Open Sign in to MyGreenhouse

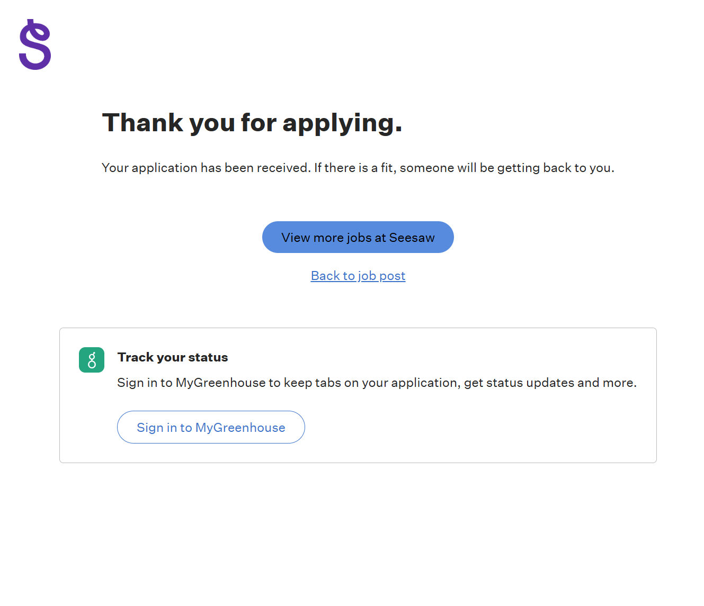pos(211,427)
